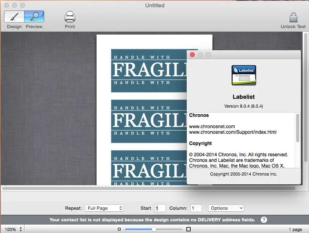Click the first FRAGILE label on page
The width and height of the screenshot is (309, 233).
[x=149, y=71]
